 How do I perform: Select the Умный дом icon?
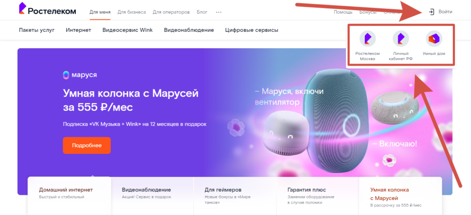click(x=434, y=39)
